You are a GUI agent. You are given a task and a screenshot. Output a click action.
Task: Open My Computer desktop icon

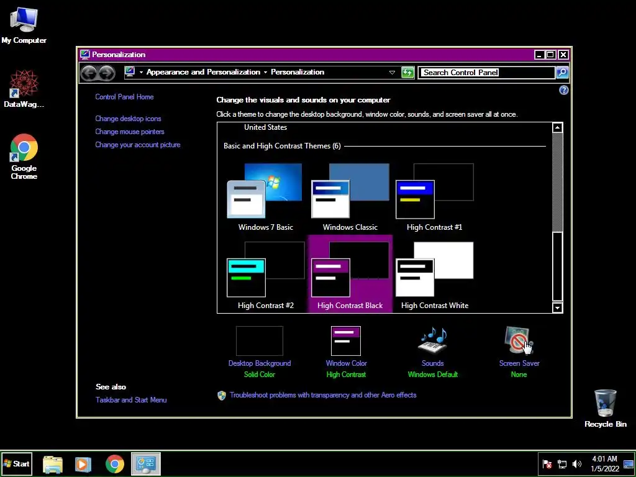tap(24, 25)
